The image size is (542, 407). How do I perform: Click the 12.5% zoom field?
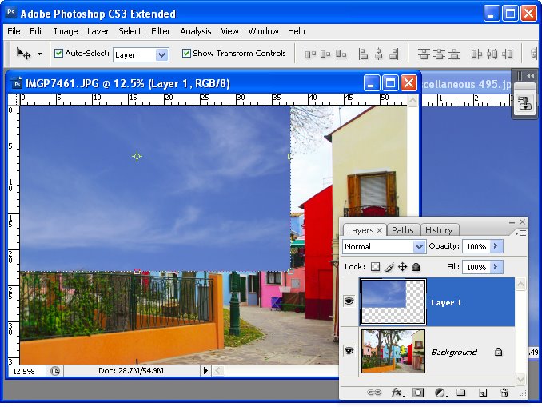[26, 371]
